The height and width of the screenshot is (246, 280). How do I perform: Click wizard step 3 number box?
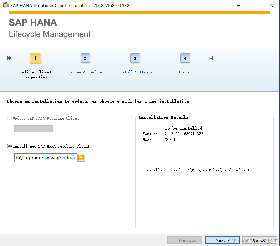(x=135, y=58)
